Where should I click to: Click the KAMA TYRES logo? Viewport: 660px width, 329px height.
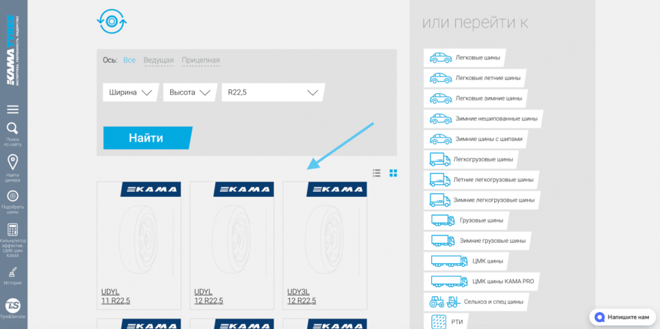point(13,50)
